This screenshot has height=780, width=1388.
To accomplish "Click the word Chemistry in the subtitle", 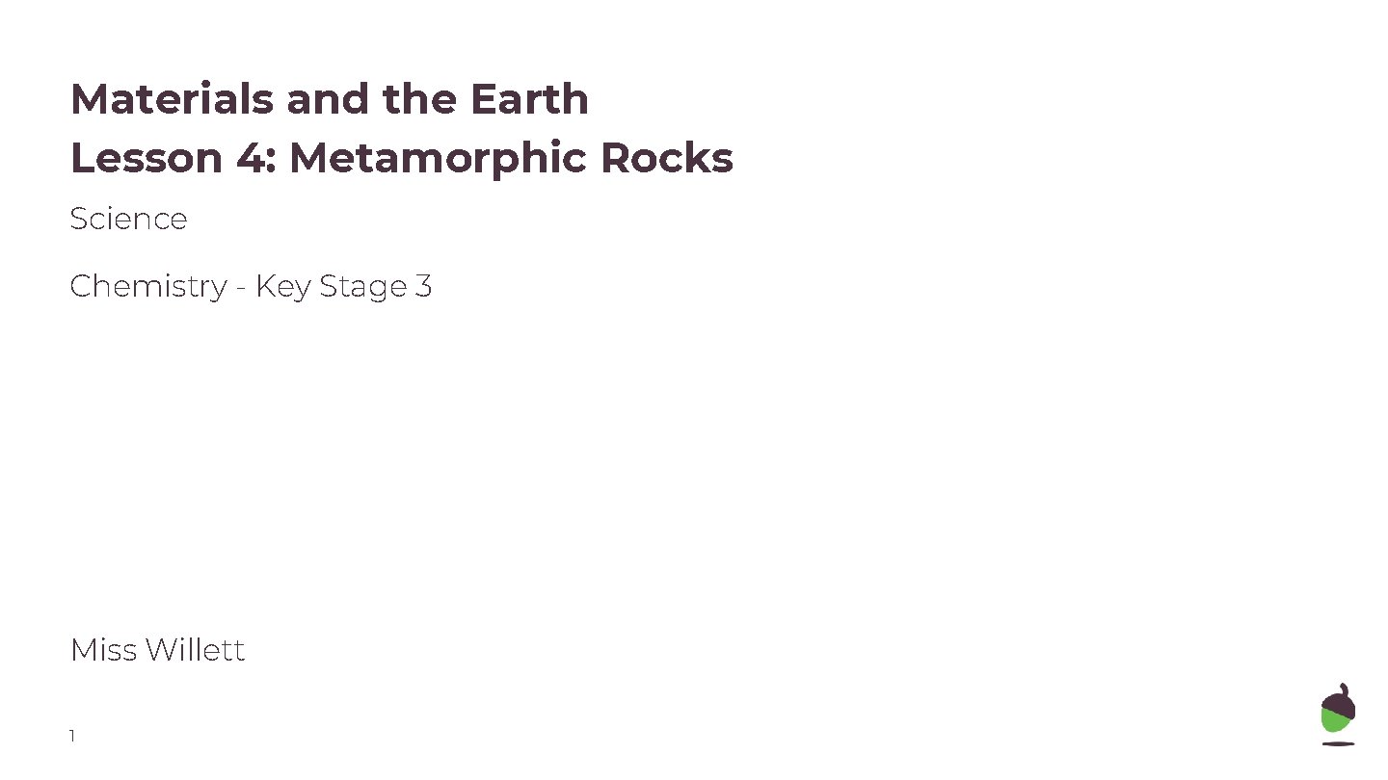I will pyautogui.click(x=148, y=286).
